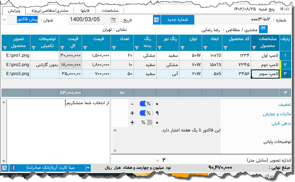Select the لامپ اول cell

pos(265,55)
